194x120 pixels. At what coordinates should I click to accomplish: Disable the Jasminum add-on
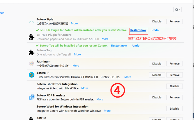click(x=157, y=64)
